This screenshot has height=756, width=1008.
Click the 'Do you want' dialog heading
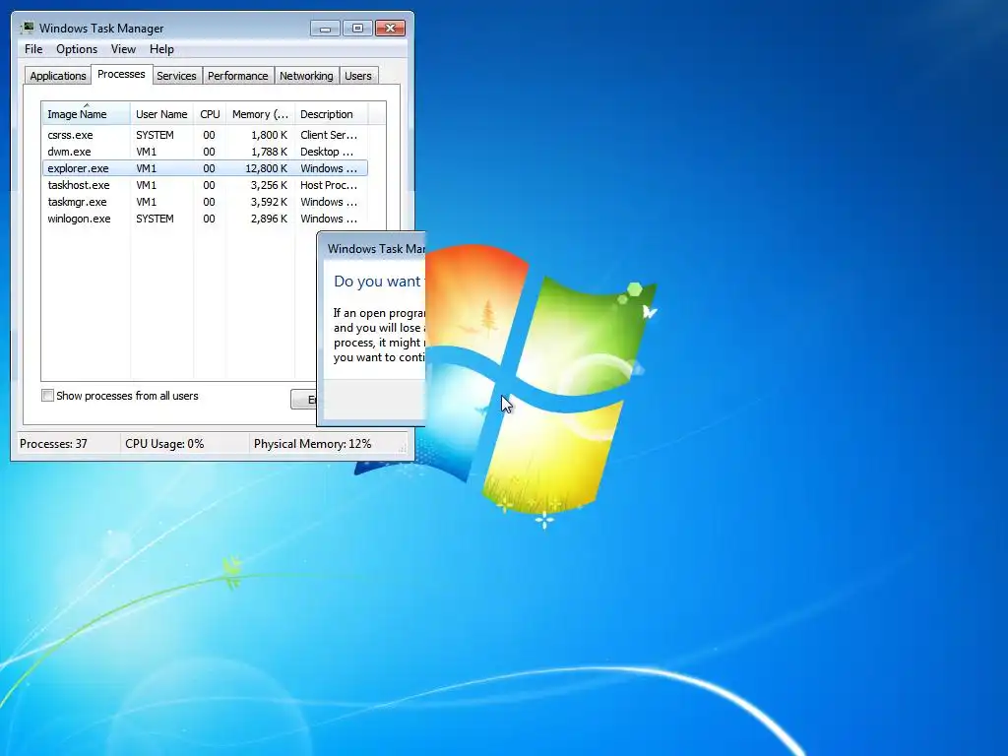tap(377, 281)
